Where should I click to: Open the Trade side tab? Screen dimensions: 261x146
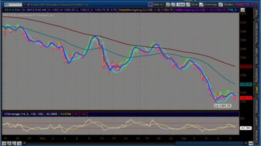pos(257,13)
